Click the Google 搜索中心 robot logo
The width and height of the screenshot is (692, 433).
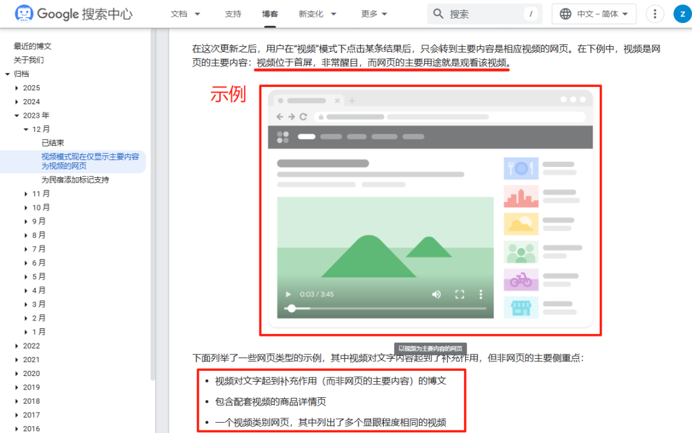(22, 13)
